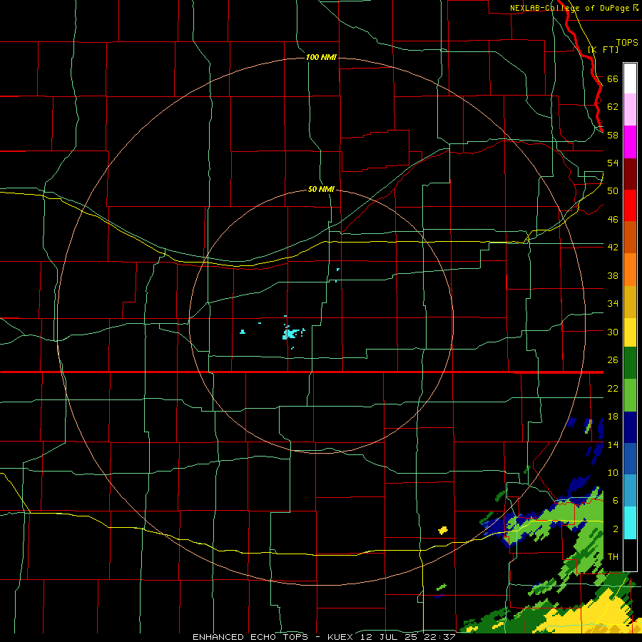Click the legend value '62'
642x642 pixels.
click(x=613, y=106)
